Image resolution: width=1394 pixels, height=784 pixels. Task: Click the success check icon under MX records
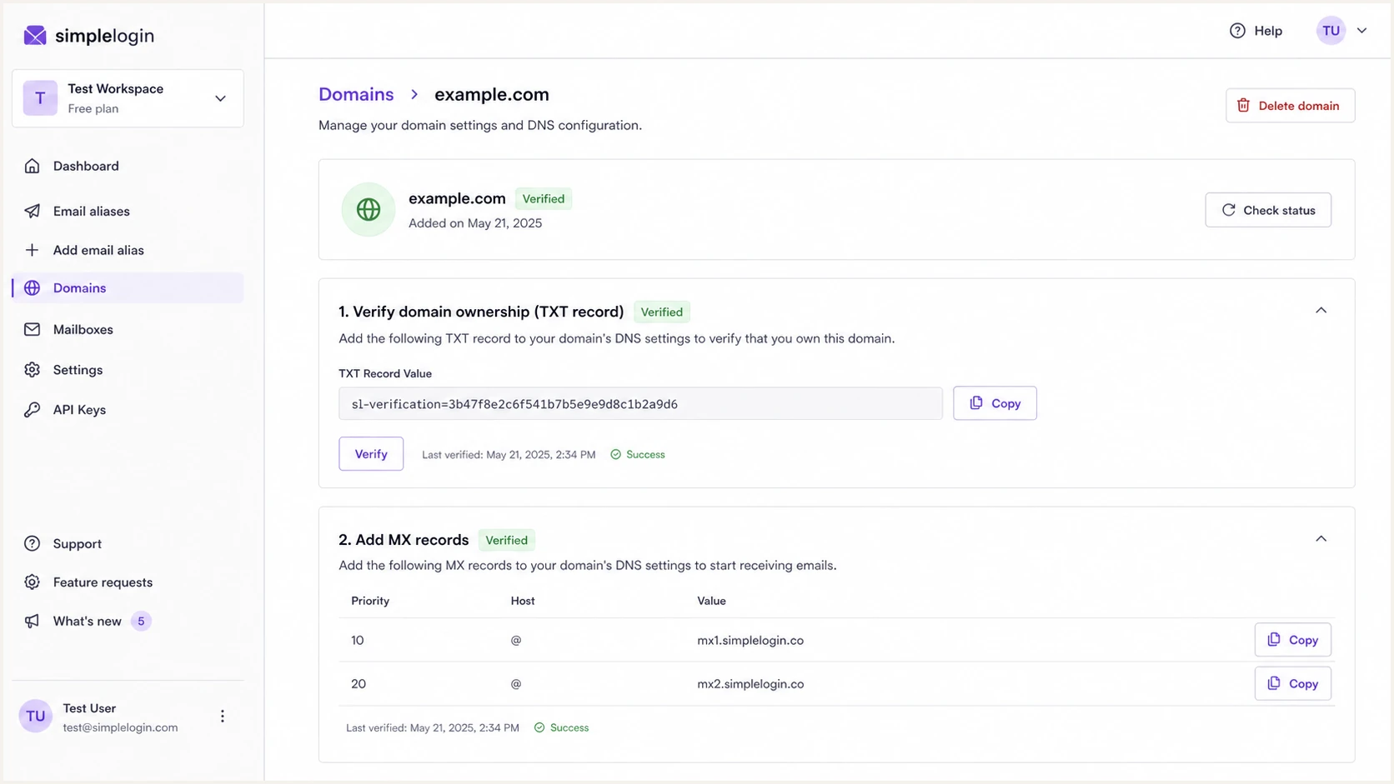(539, 727)
